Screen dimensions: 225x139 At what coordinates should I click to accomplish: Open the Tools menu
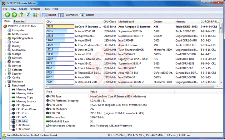point(46,9)
